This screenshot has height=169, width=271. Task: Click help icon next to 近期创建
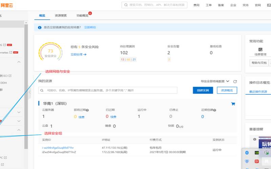[215, 110]
